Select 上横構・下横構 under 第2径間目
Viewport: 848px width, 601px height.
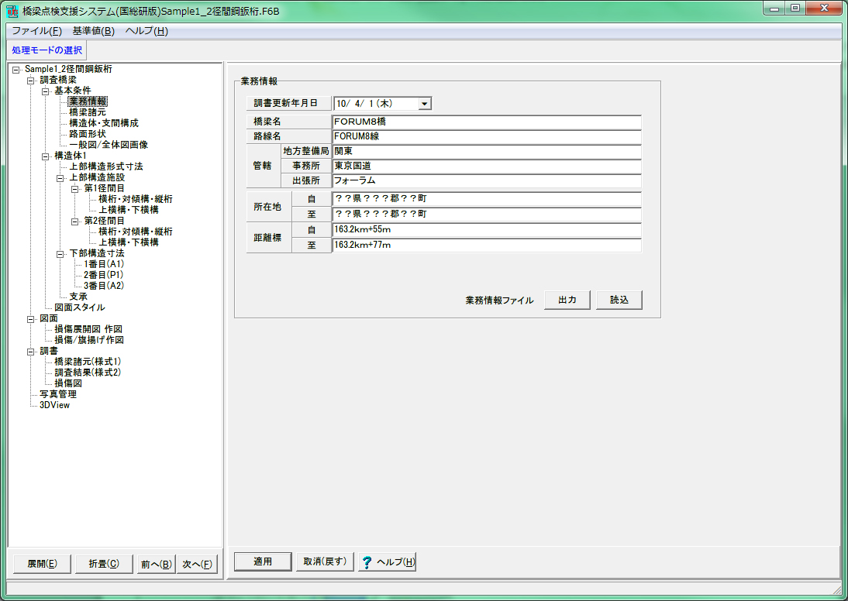tap(129, 242)
